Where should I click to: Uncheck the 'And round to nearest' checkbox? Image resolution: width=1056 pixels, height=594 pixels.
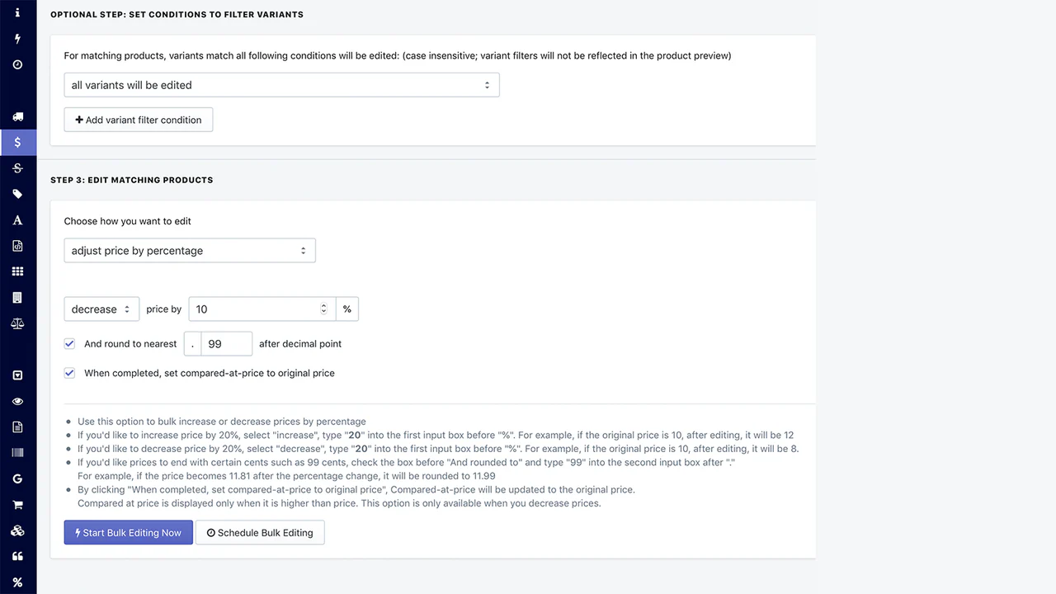70,343
